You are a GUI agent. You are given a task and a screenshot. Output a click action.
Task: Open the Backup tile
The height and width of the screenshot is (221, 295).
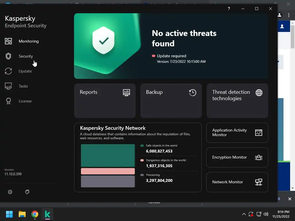171,101
